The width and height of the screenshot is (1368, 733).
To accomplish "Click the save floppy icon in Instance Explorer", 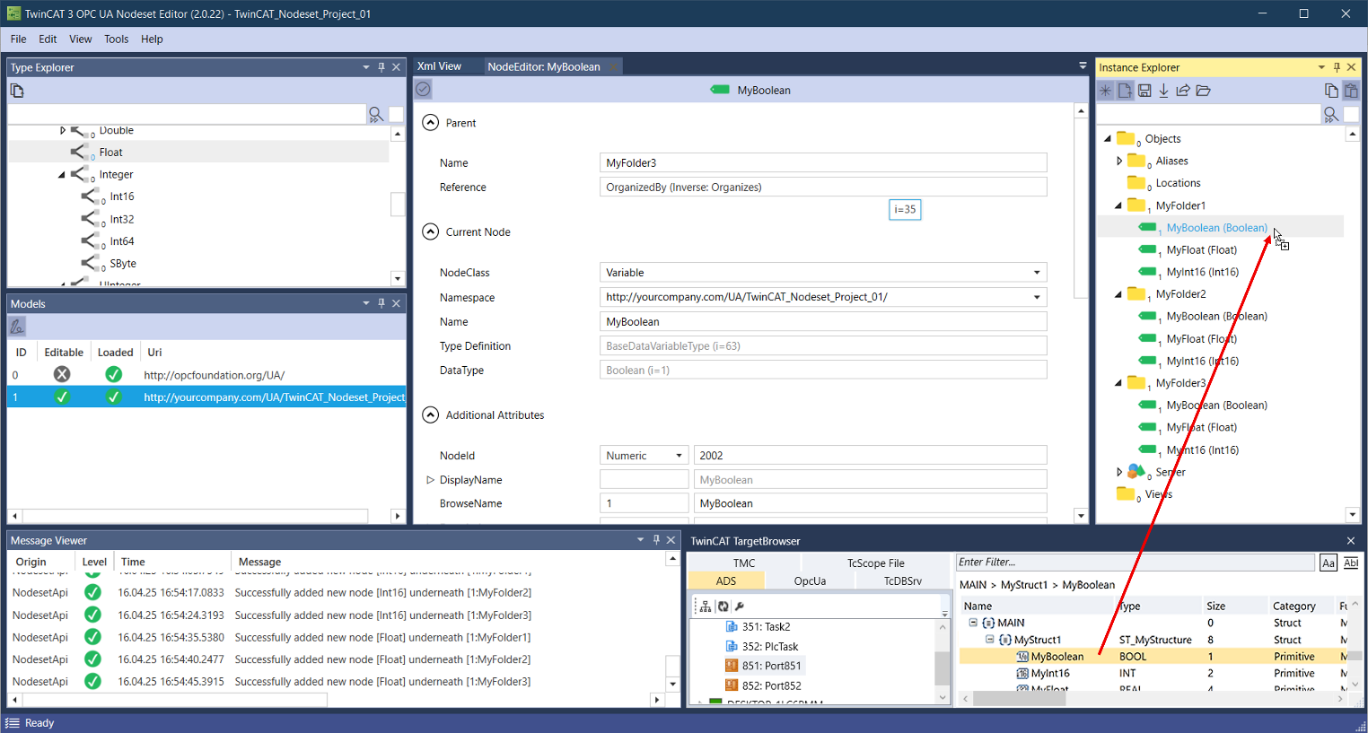I will tap(1144, 91).
